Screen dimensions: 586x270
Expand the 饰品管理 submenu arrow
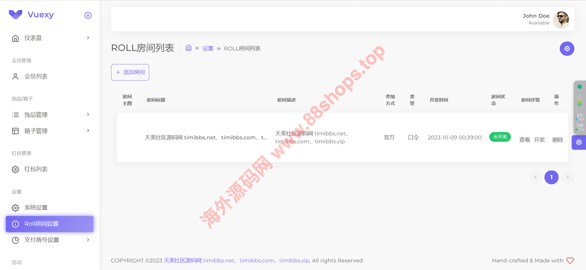88,115
